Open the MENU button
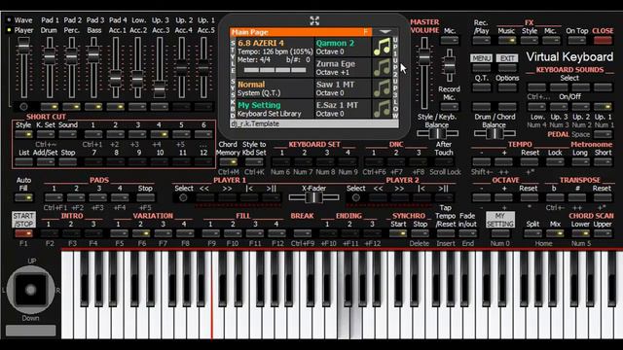 pos(481,58)
